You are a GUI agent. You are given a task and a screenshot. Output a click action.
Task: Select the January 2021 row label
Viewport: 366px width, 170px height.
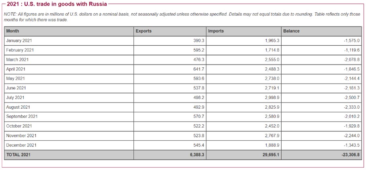(x=19, y=40)
